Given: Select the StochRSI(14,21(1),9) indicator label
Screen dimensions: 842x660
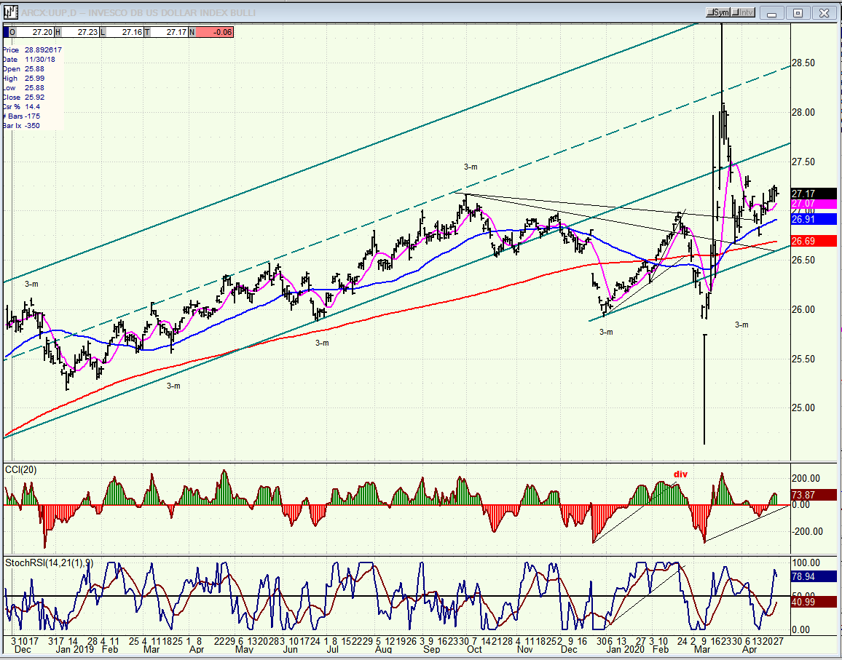Looking at the screenshot, I should pos(49,563).
